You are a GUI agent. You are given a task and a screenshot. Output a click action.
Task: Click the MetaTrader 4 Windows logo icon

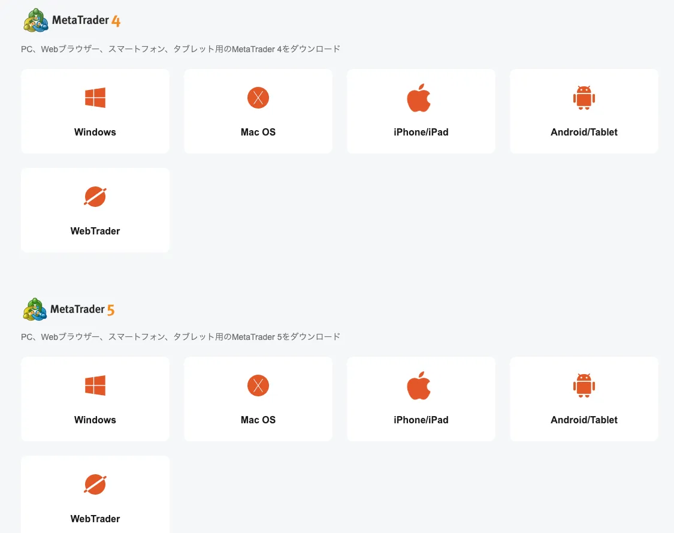(95, 98)
